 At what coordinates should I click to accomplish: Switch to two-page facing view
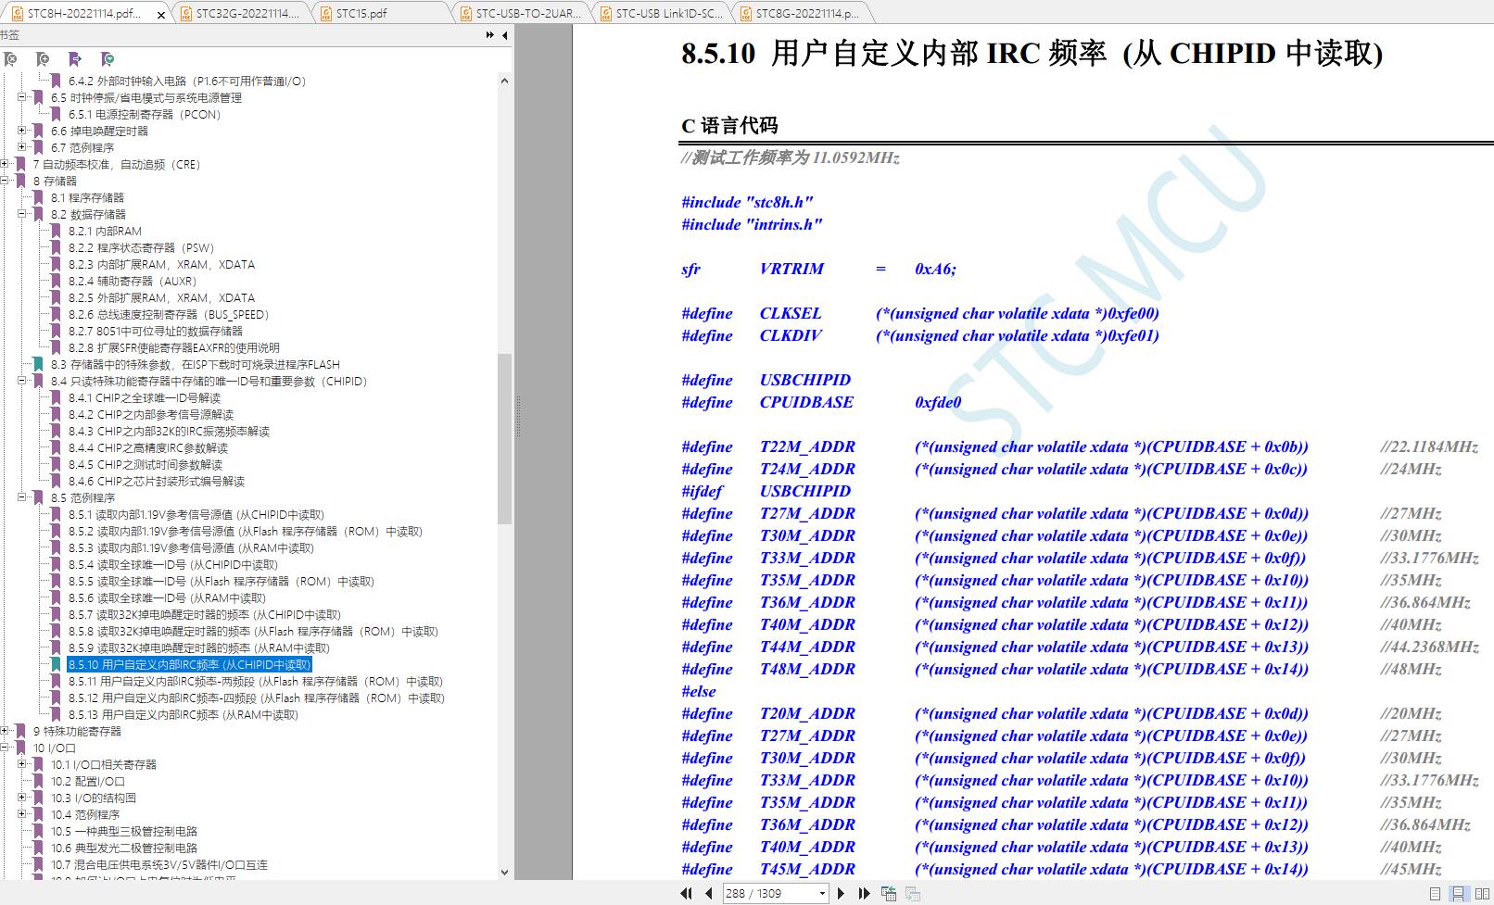pos(1481,894)
